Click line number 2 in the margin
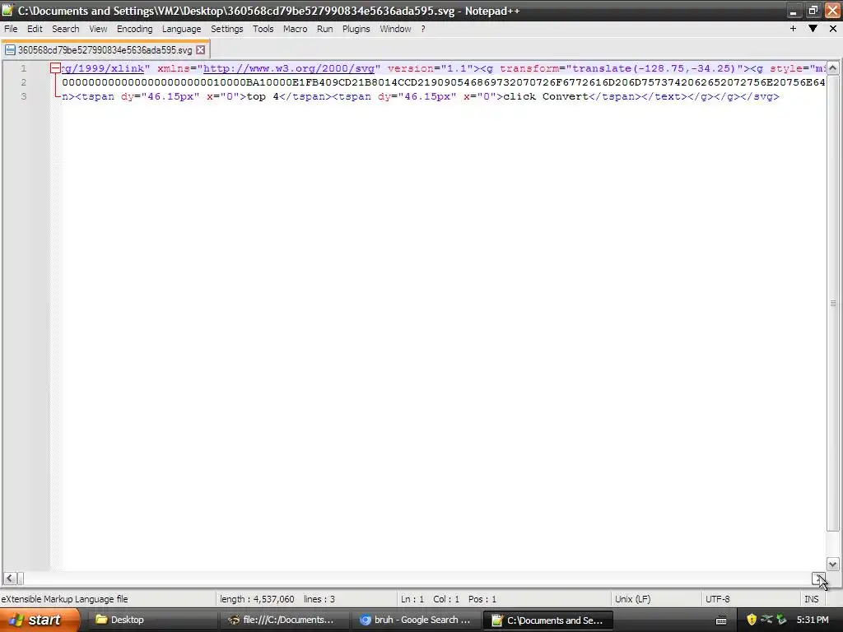 coord(24,82)
